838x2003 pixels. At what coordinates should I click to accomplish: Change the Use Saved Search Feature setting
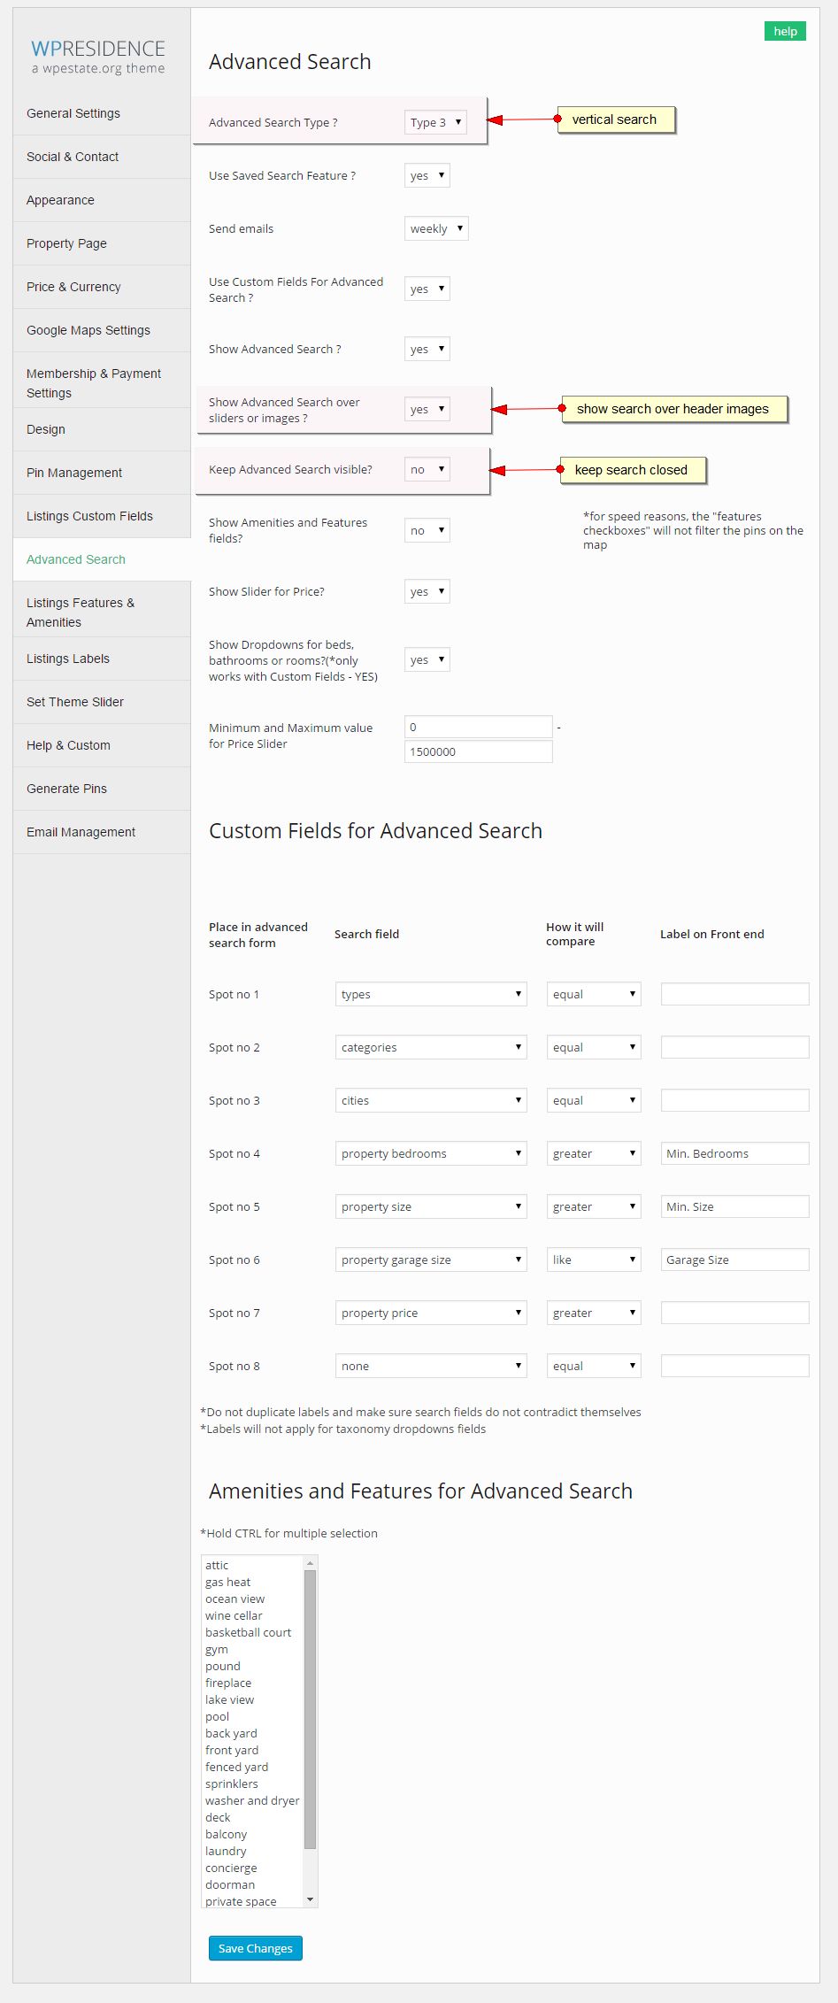point(427,175)
